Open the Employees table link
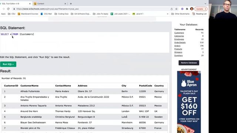Viewport: 237px width, 133px height. pyautogui.click(x=179, y=40)
